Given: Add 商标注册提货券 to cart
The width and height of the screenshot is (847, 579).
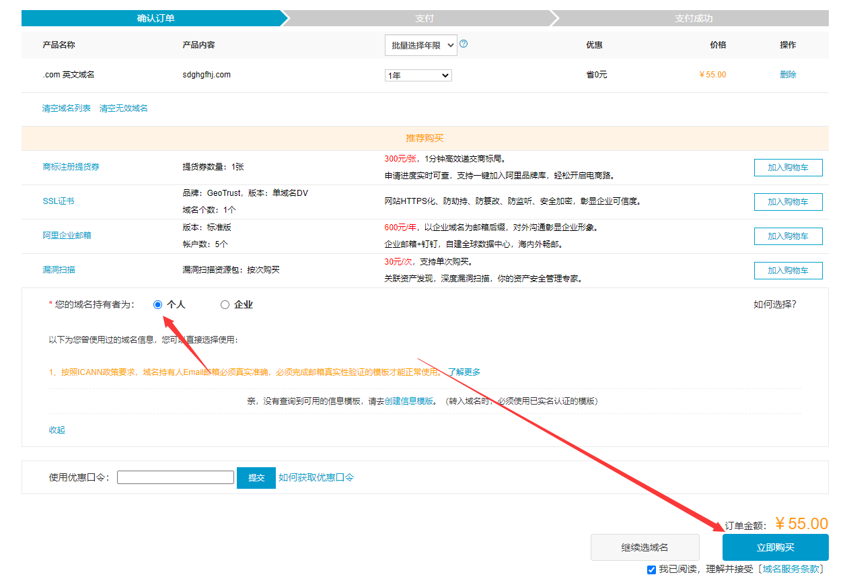Looking at the screenshot, I should [x=788, y=167].
